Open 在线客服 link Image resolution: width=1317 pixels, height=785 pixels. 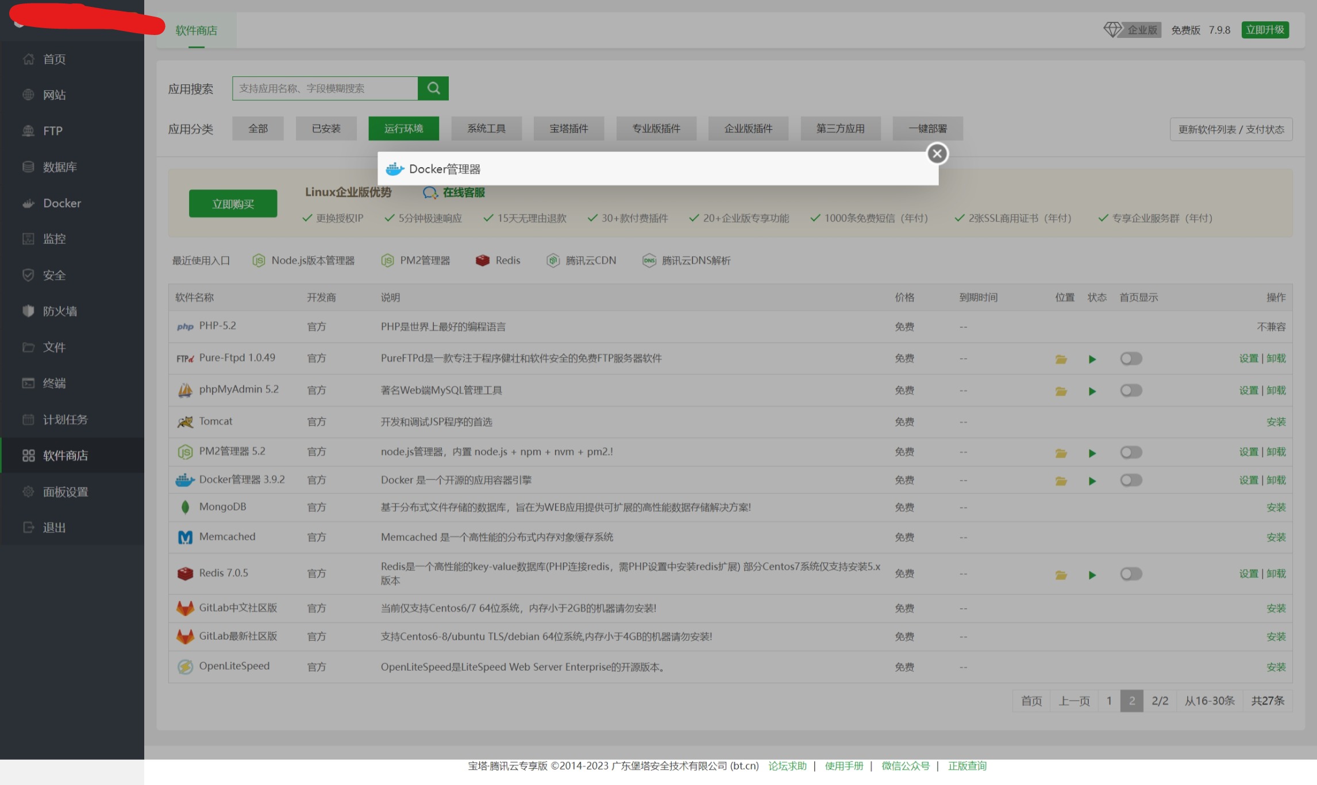coord(455,192)
